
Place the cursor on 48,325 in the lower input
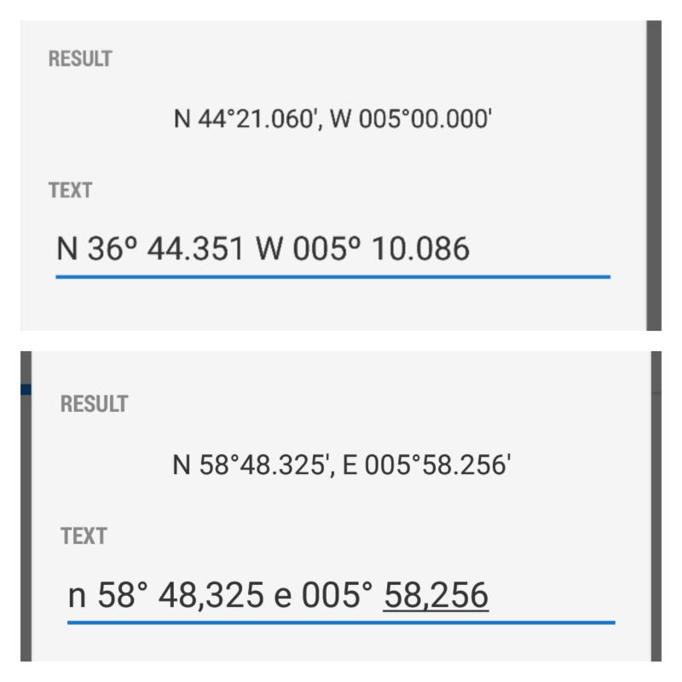[x=211, y=595]
